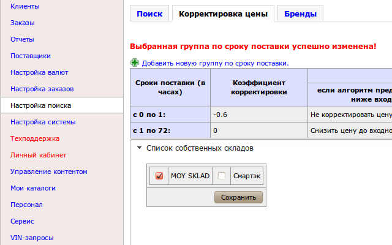Switch to the Поиск tab
Viewport: 392px width, 245px height.
point(149,13)
